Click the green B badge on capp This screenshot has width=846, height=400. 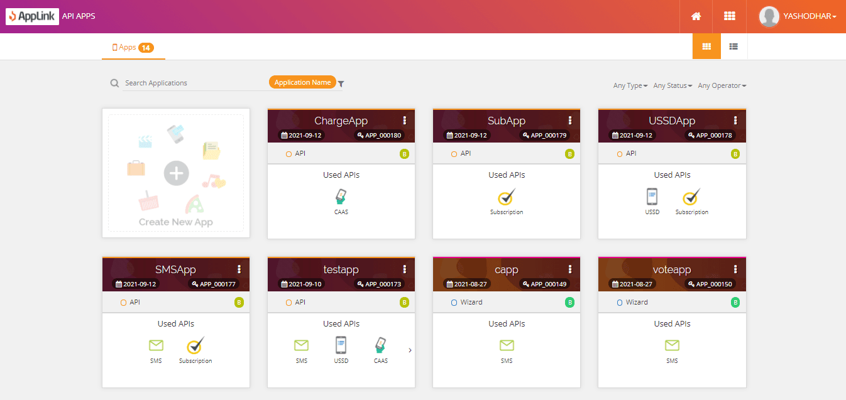[569, 303]
